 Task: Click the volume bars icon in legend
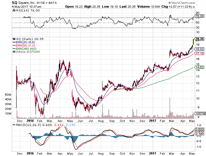point(14,52)
